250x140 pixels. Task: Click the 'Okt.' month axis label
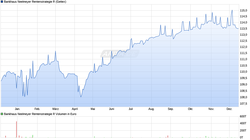190,109
